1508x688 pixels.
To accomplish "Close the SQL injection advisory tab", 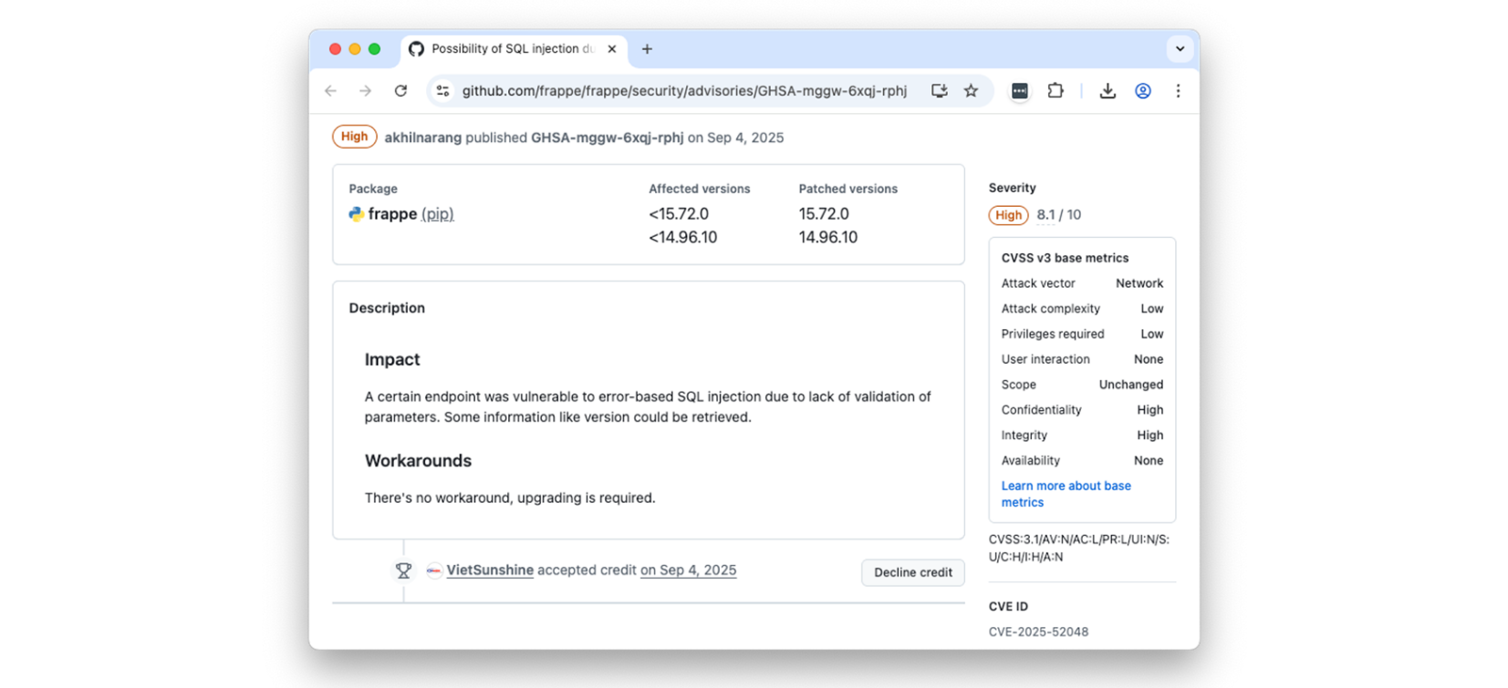I will 611,49.
